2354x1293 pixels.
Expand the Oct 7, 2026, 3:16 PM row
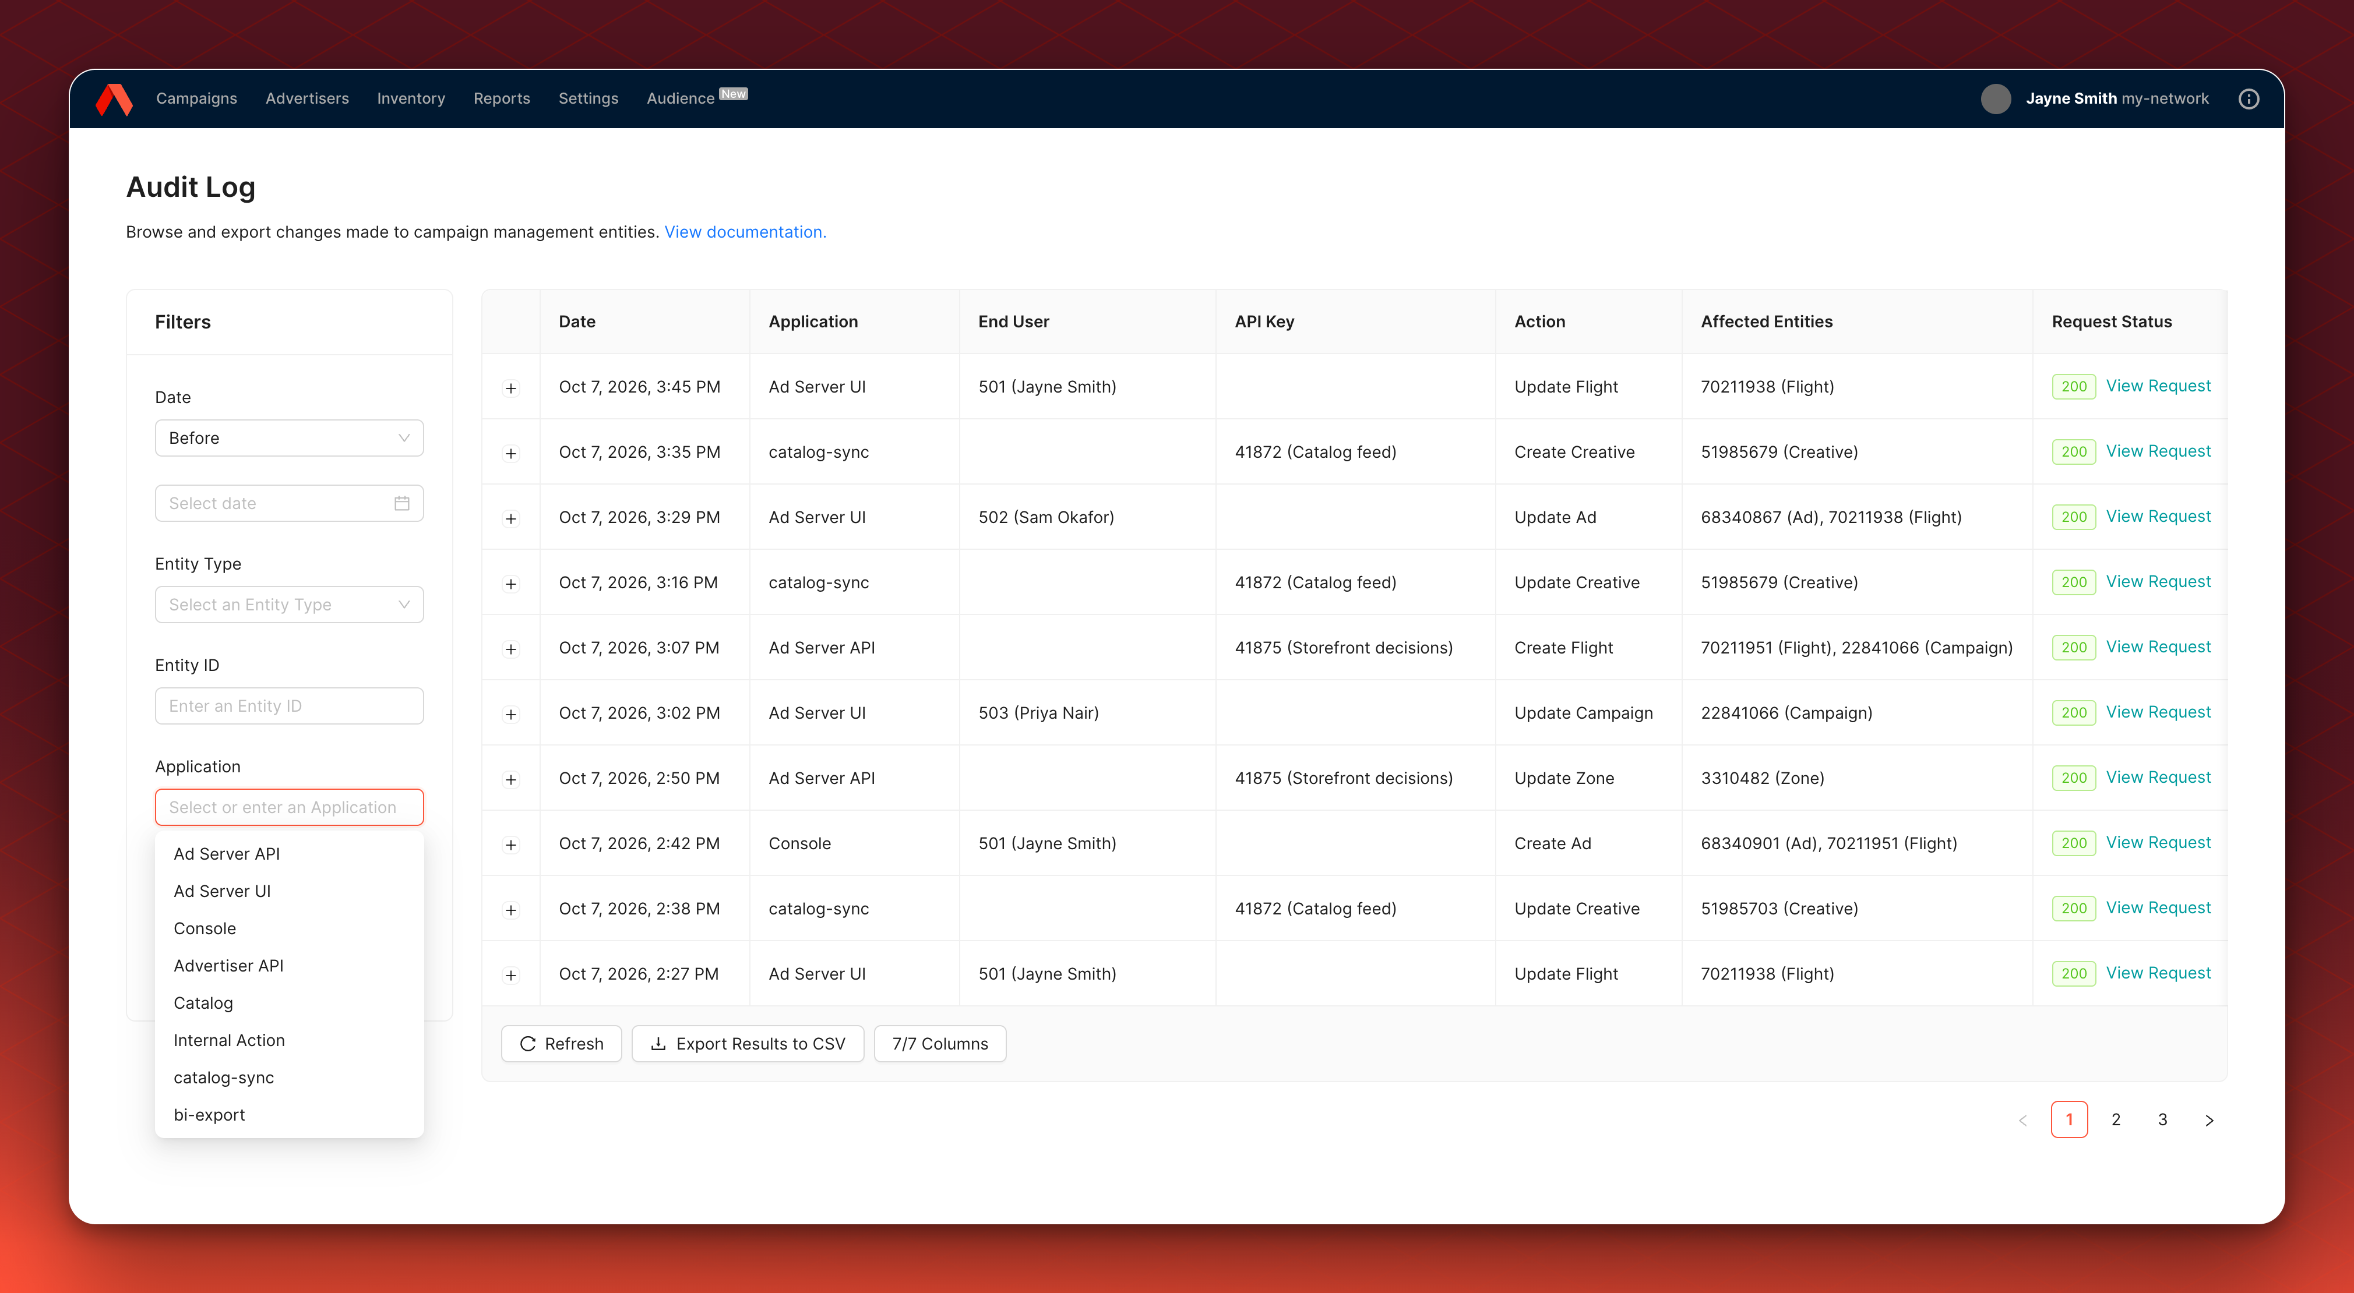point(511,584)
